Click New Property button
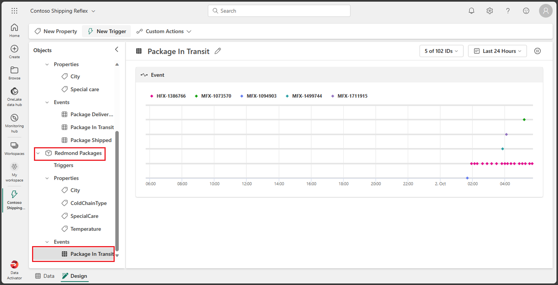 tap(56, 31)
